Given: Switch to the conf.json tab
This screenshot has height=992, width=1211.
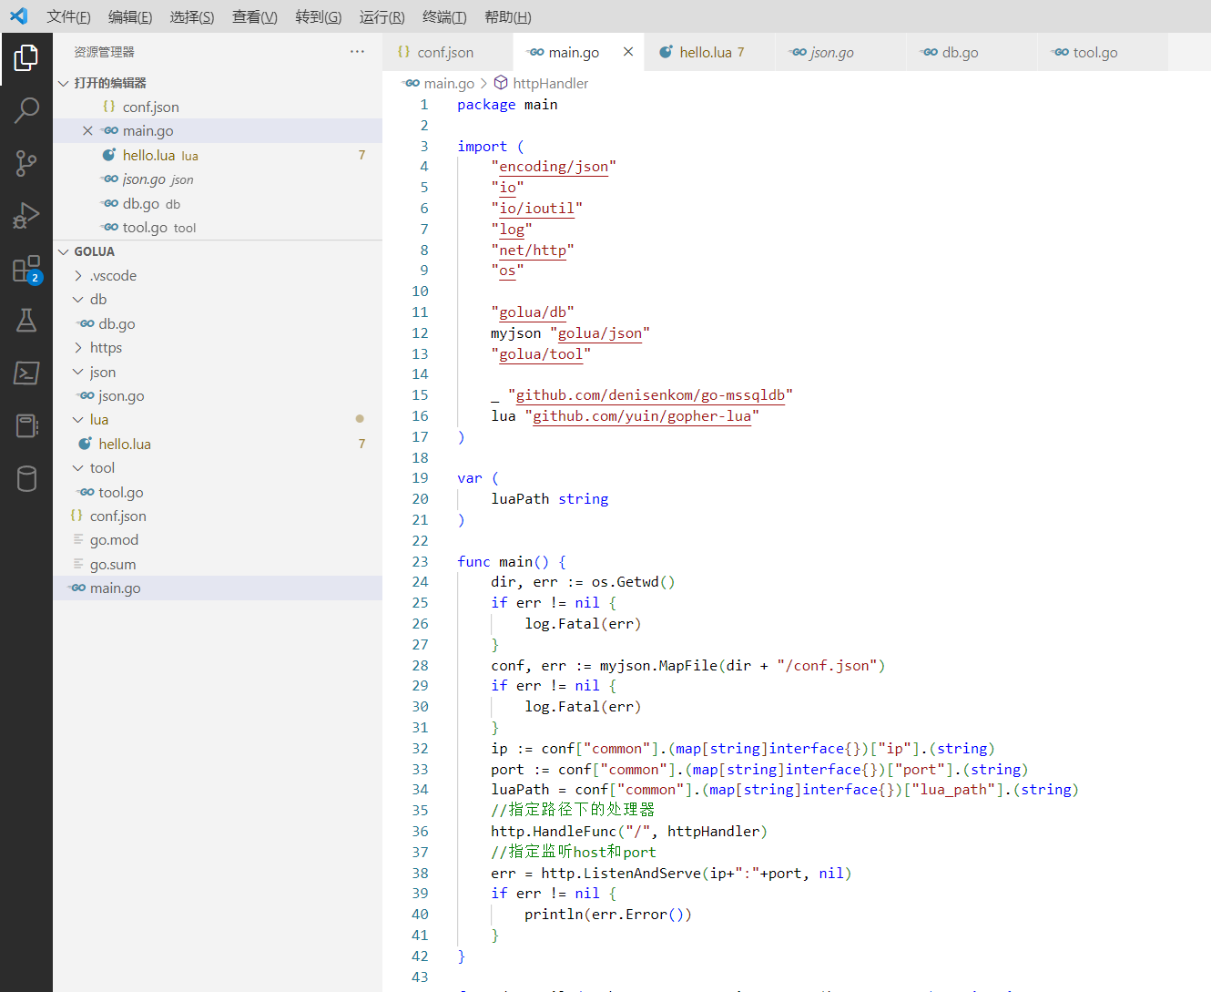Looking at the screenshot, I should (x=447, y=52).
